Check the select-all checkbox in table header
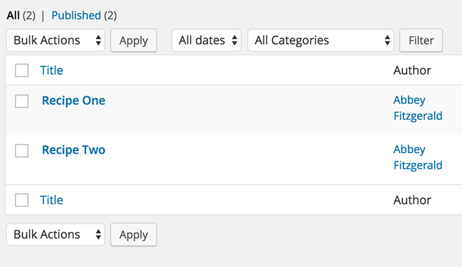462x267 pixels. tap(21, 70)
